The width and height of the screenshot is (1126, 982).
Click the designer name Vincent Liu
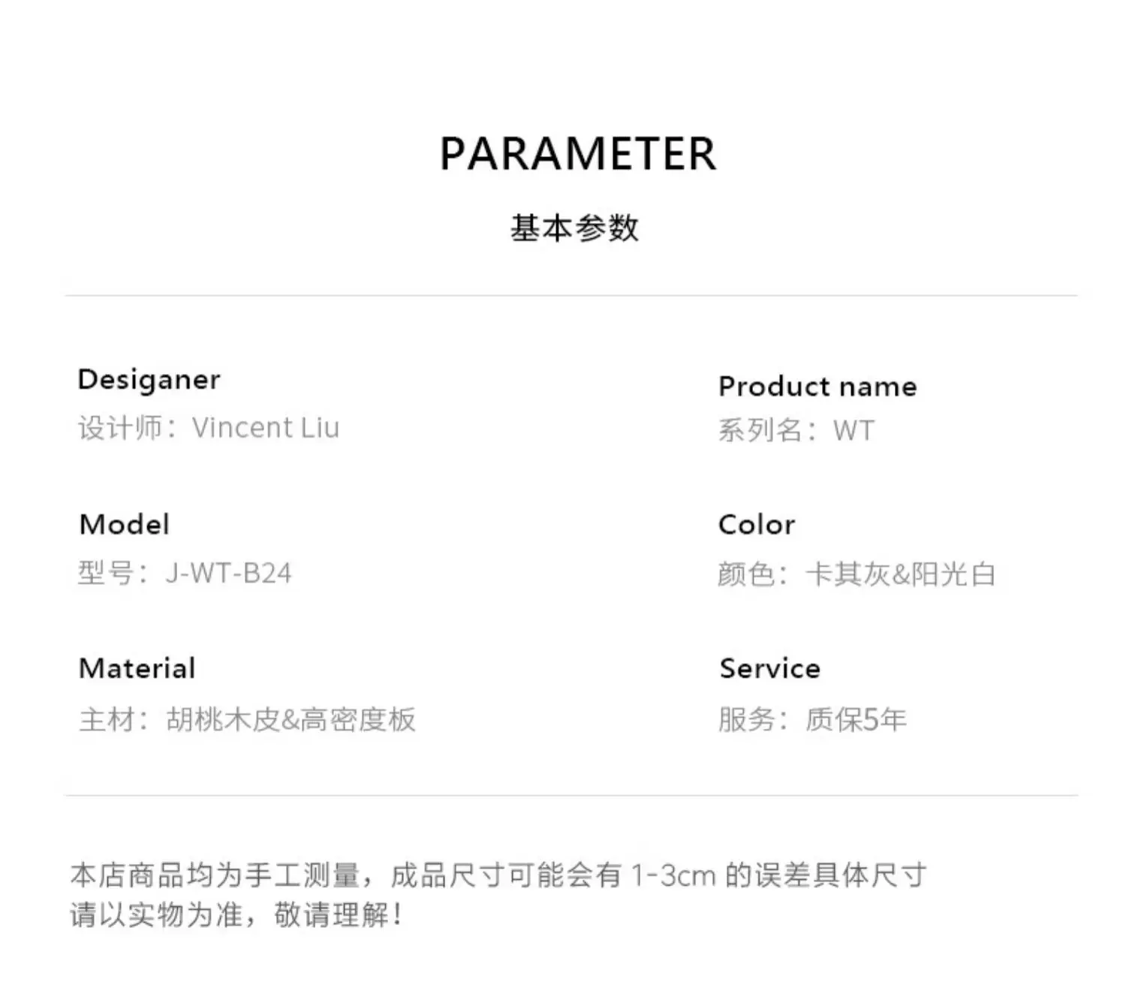pyautogui.click(x=266, y=428)
